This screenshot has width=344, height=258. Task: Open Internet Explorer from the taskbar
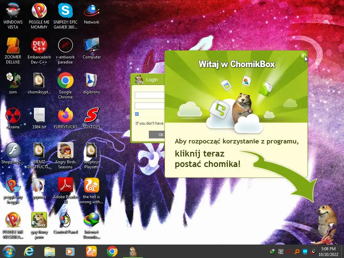(x=29, y=251)
